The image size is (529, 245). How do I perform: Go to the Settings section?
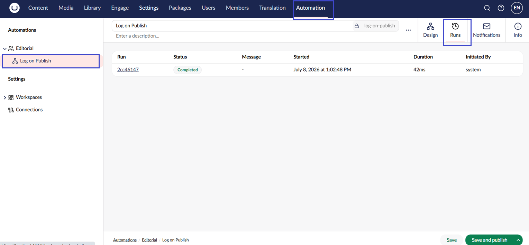[x=149, y=8]
